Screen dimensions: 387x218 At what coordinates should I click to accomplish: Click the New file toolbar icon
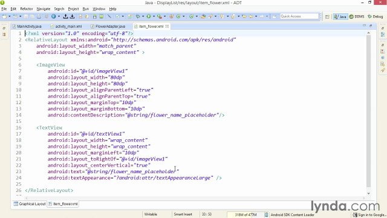[x=4, y=16]
